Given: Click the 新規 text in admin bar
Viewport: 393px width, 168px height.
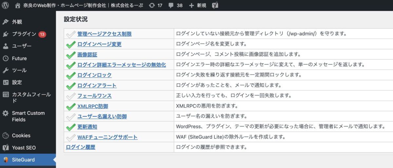Looking at the screenshot, I should [201, 6].
